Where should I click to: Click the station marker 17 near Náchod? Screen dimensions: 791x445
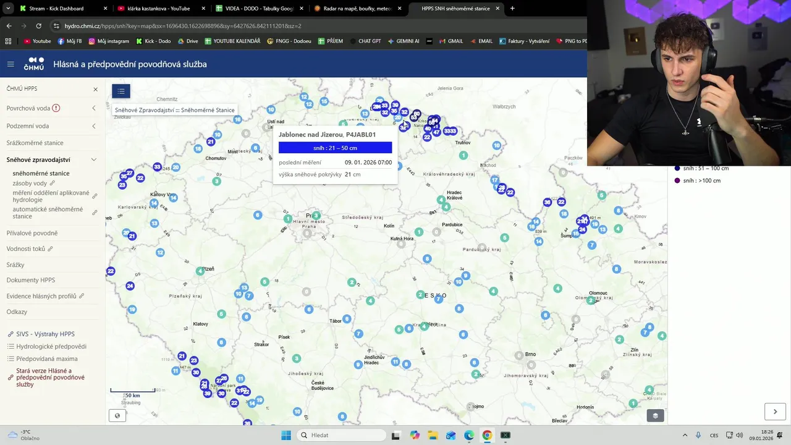tap(494, 180)
